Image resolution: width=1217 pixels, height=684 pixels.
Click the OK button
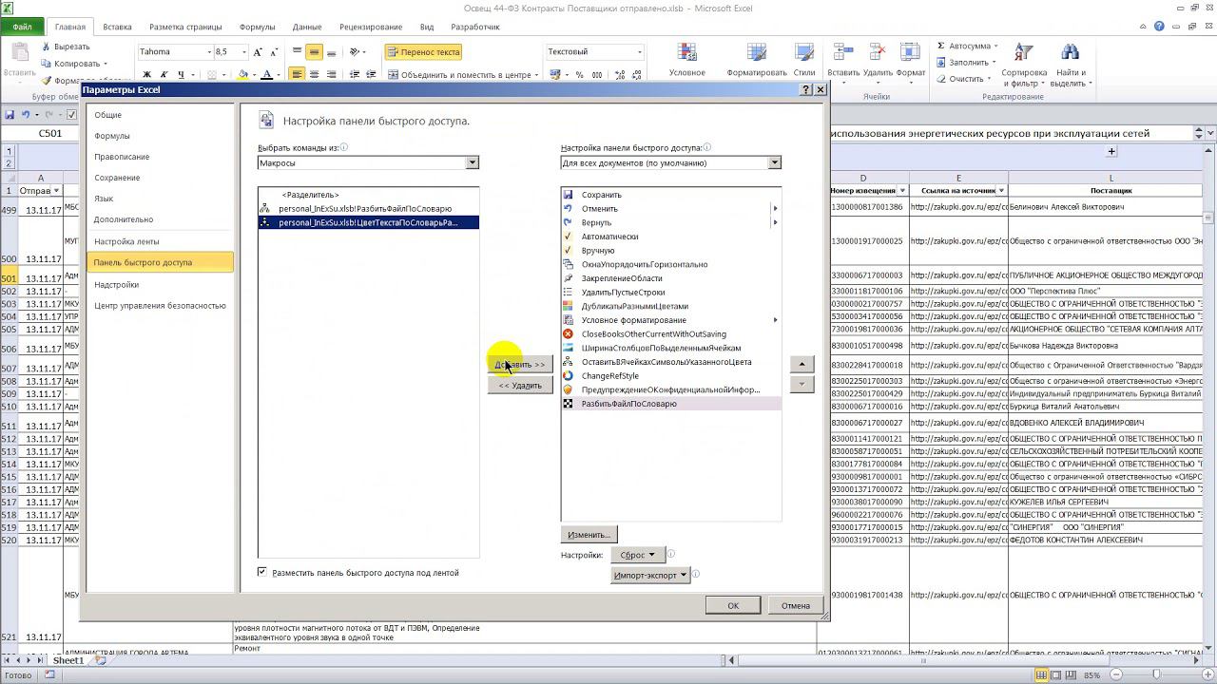pos(733,605)
